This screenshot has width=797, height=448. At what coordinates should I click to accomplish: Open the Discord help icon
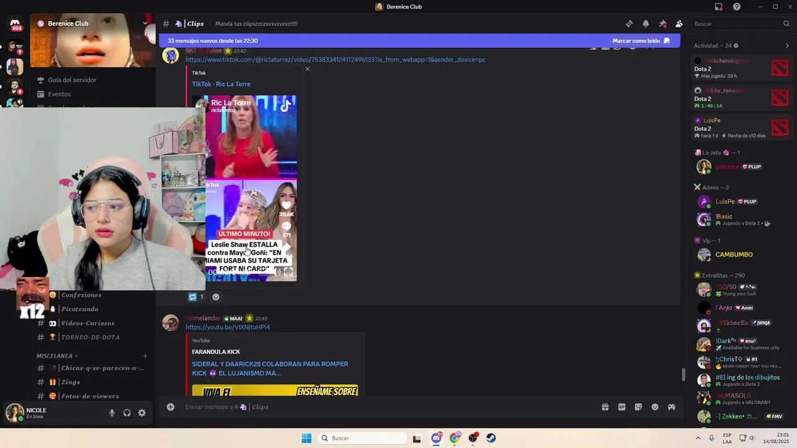[x=737, y=7]
